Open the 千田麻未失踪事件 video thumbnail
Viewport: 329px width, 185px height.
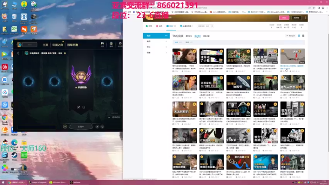pos(265,56)
